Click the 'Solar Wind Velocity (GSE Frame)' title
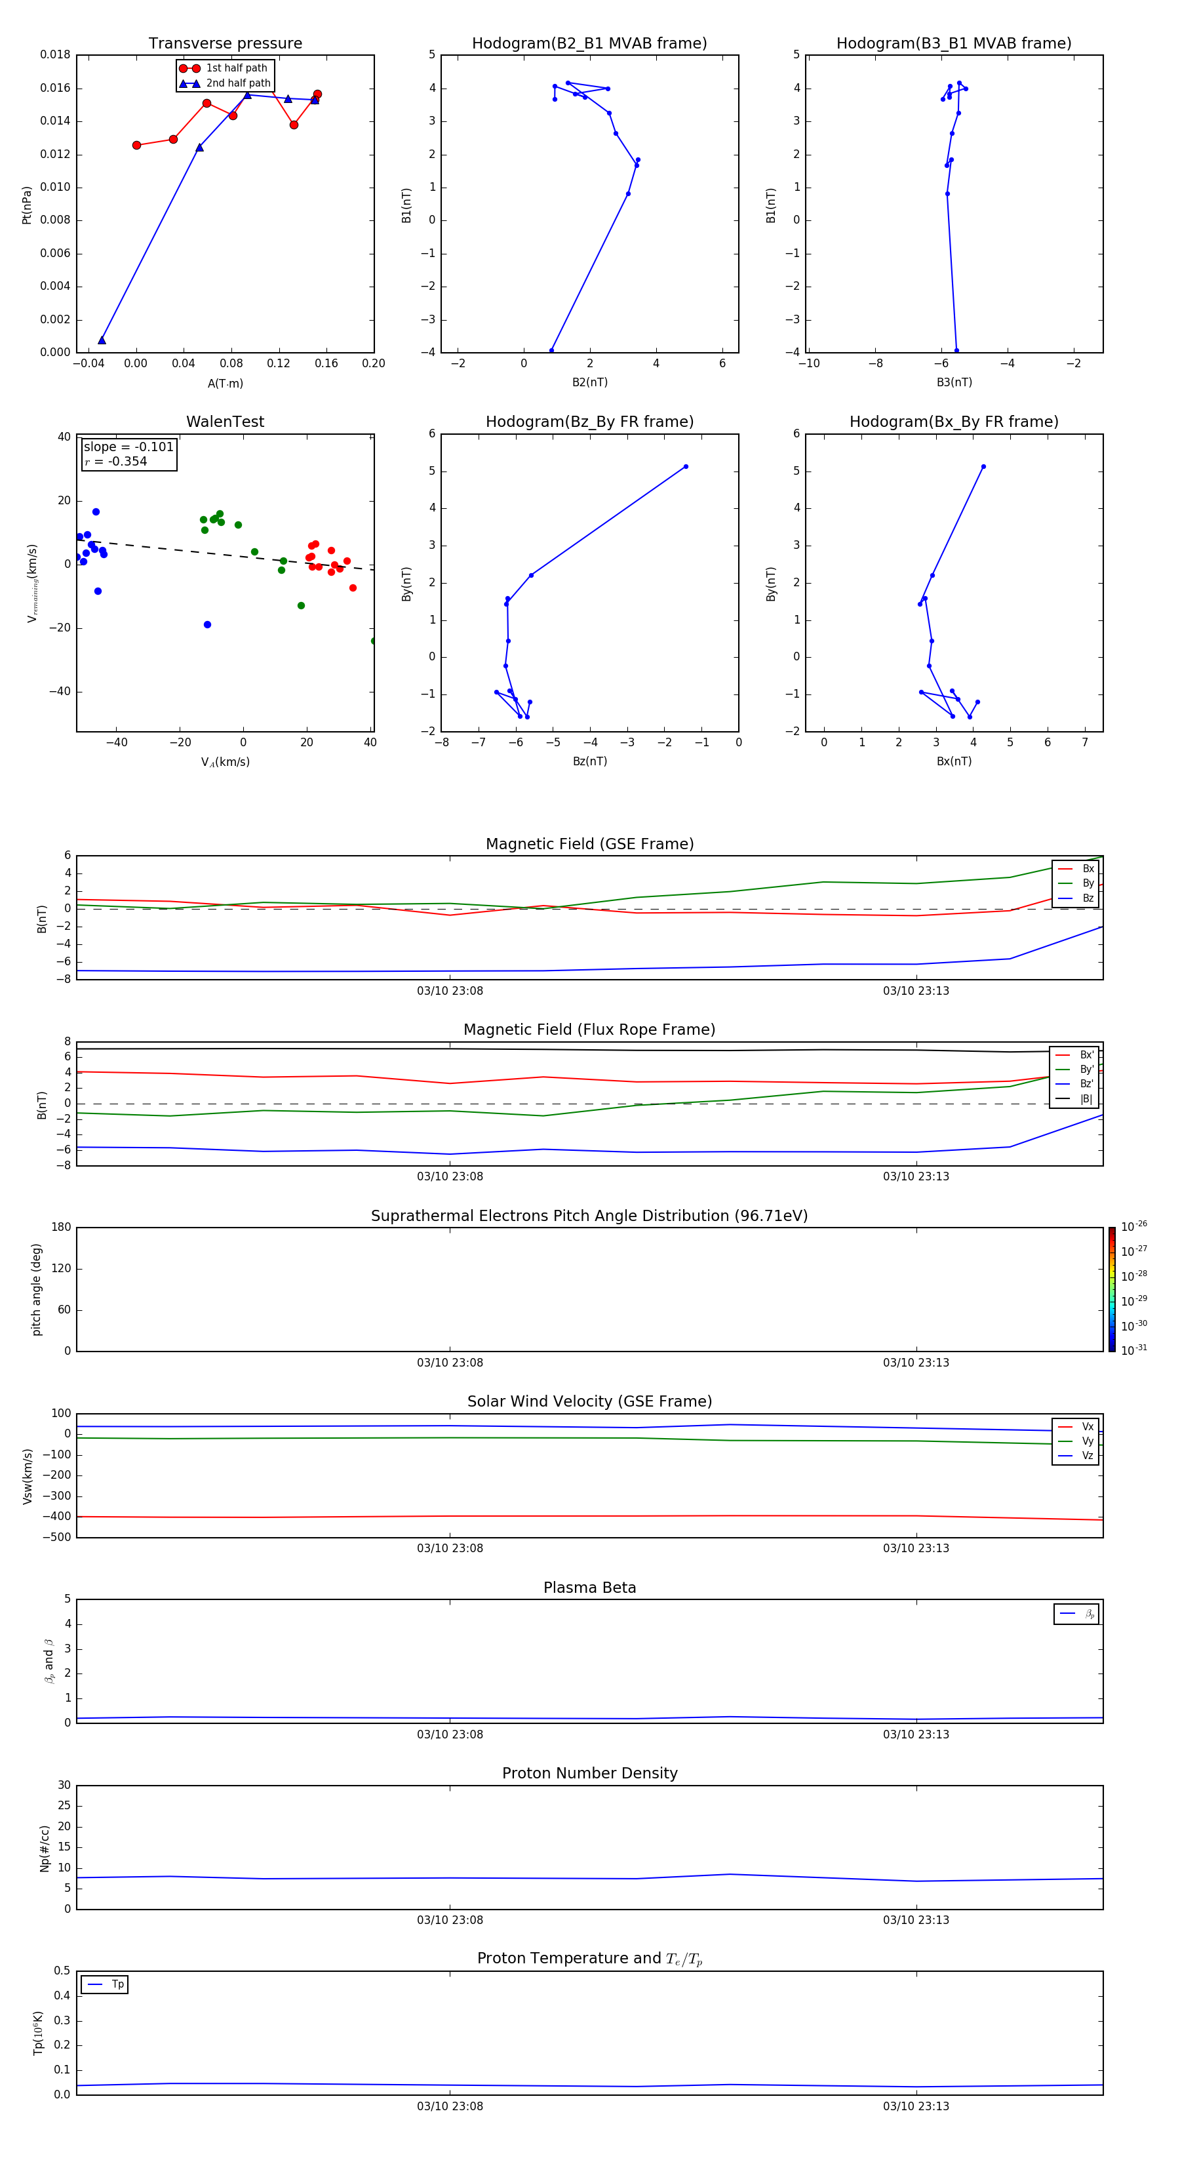1180x2164 pixels. click(589, 1401)
